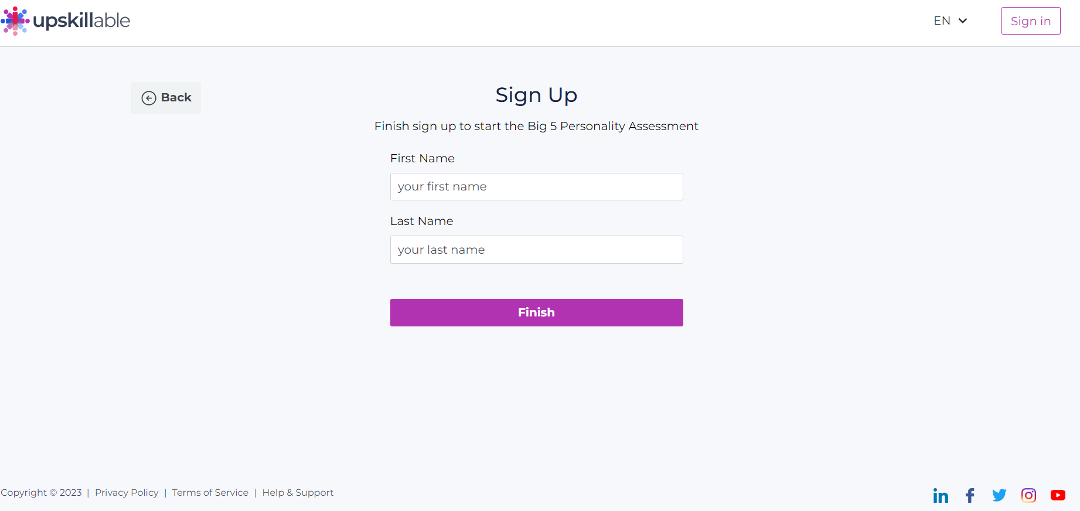
Task: Open the Instagram icon in footer
Action: [x=1028, y=495]
